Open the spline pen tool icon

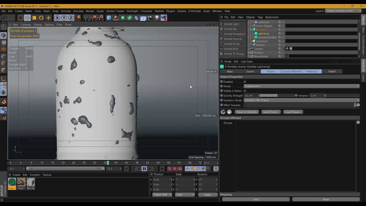pos(116,18)
